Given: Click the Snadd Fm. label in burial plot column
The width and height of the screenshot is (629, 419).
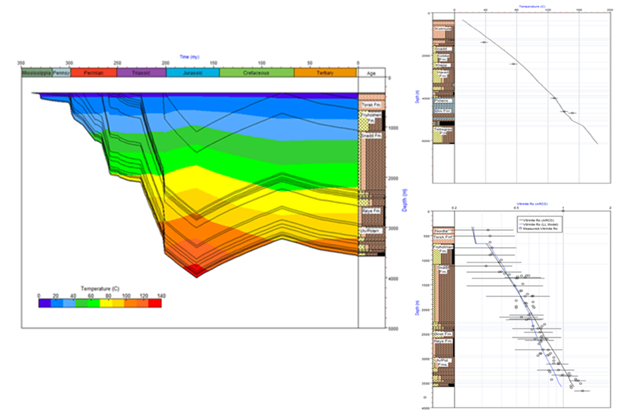Looking at the screenshot, I should point(371,136).
